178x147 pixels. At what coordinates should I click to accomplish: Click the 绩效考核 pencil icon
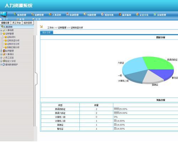(x=102, y=14)
